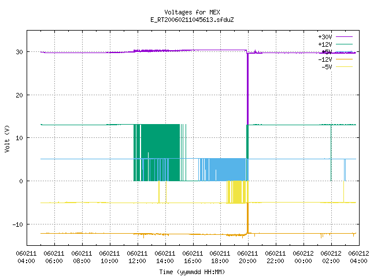Viewport: 370px width, 277px height.
Task: Click the "Volt (V)" y-axis label
Action: pyautogui.click(x=7, y=138)
